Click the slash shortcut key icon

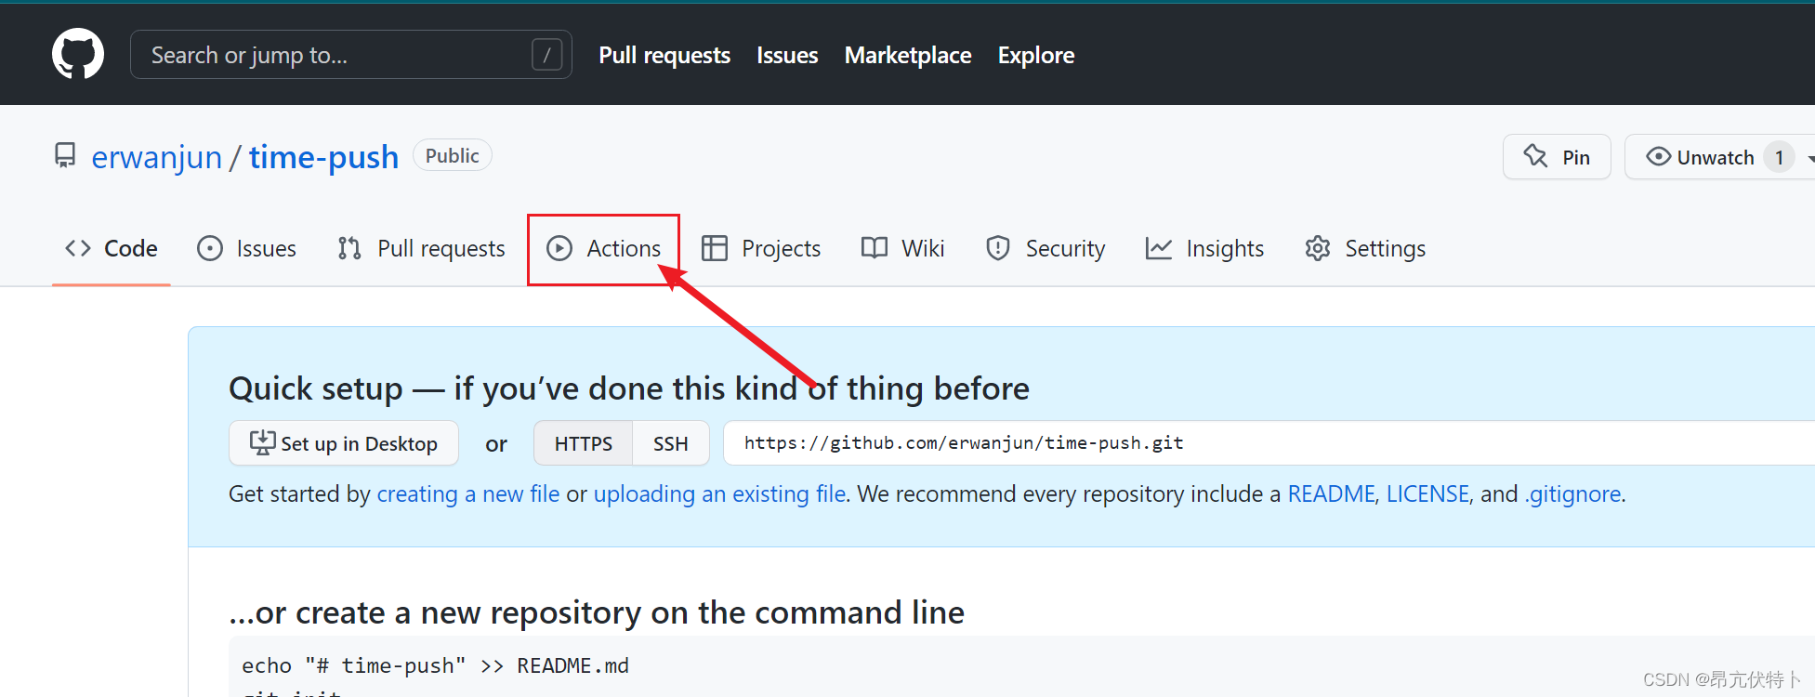click(x=546, y=55)
